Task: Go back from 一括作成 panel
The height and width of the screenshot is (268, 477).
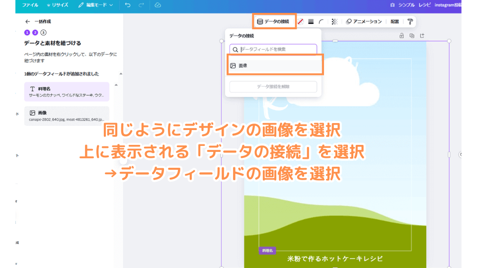Action: pos(27,21)
